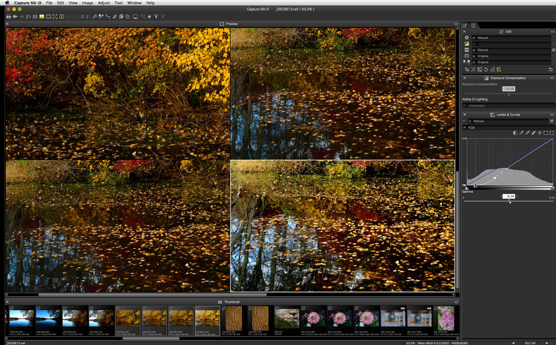Select the zoom magnifier tool
The width and height of the screenshot is (556, 345).
point(95,17)
